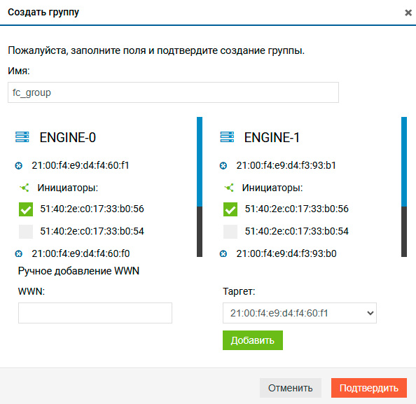Select target text 21:00:f4:e9:d4:f3:93:b1
Image resolution: width=416 pixels, height=404 pixels.
point(286,165)
